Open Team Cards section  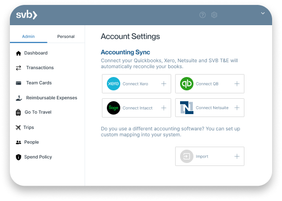pos(39,83)
